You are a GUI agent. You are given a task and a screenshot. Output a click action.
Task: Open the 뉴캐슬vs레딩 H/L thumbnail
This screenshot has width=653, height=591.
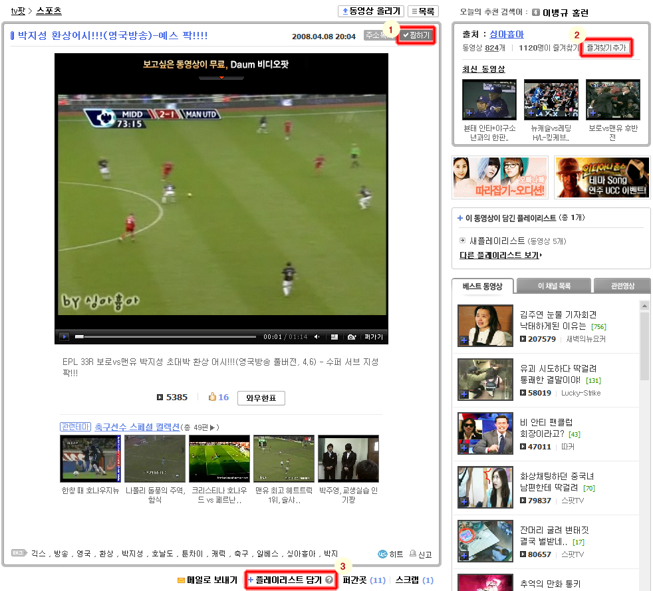551,100
